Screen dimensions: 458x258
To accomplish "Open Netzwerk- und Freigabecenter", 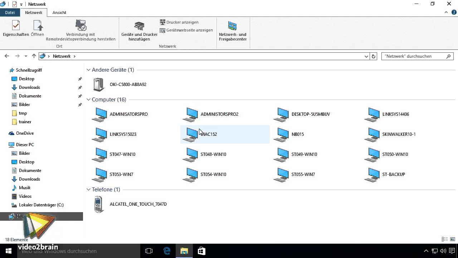I will 233,31.
